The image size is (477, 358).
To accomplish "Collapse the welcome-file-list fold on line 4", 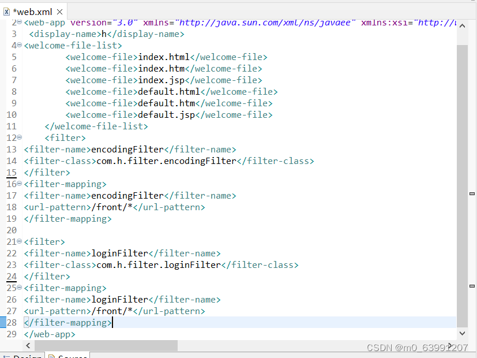I will [x=19, y=45].
